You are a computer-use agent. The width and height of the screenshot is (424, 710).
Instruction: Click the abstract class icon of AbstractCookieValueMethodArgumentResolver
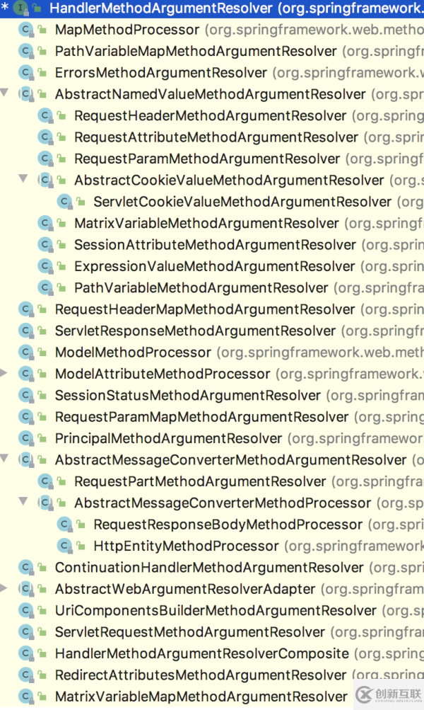(x=46, y=180)
